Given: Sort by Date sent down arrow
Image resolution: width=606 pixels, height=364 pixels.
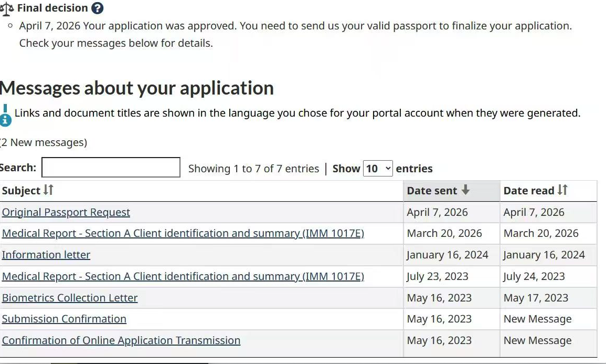Looking at the screenshot, I should tap(465, 190).
